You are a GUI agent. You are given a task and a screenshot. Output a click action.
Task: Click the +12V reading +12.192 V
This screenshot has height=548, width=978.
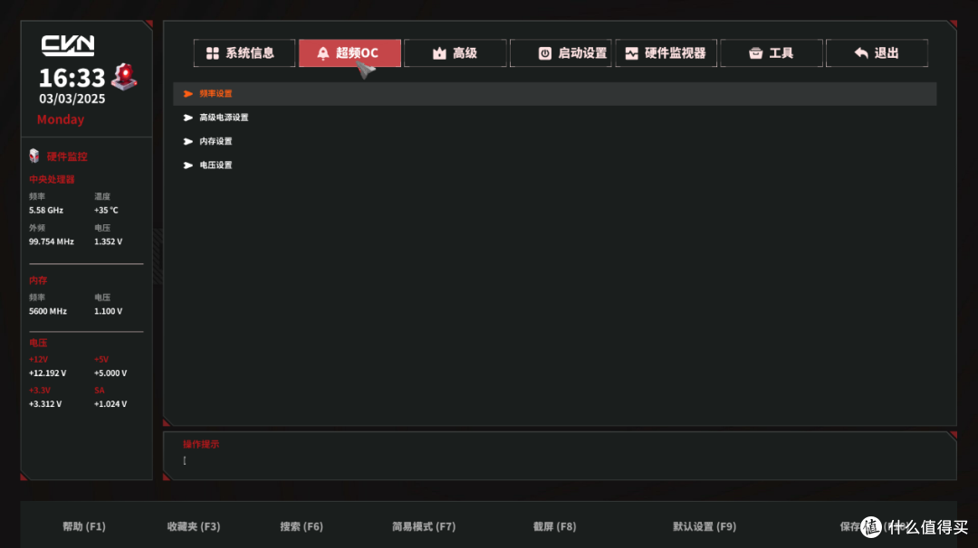47,373
